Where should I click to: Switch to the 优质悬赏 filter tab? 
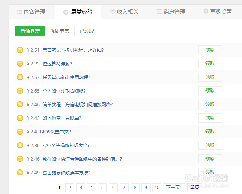pyautogui.click(x=60, y=31)
